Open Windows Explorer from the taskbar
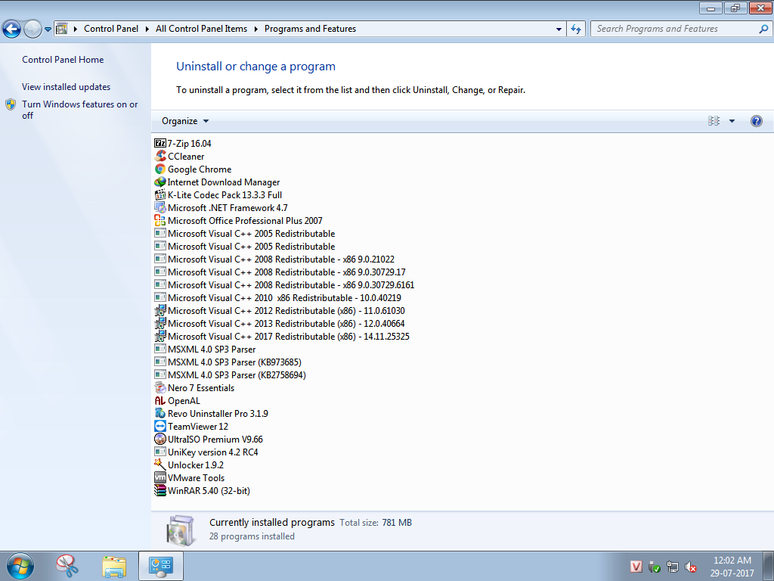This screenshot has width=774, height=581. (x=114, y=566)
